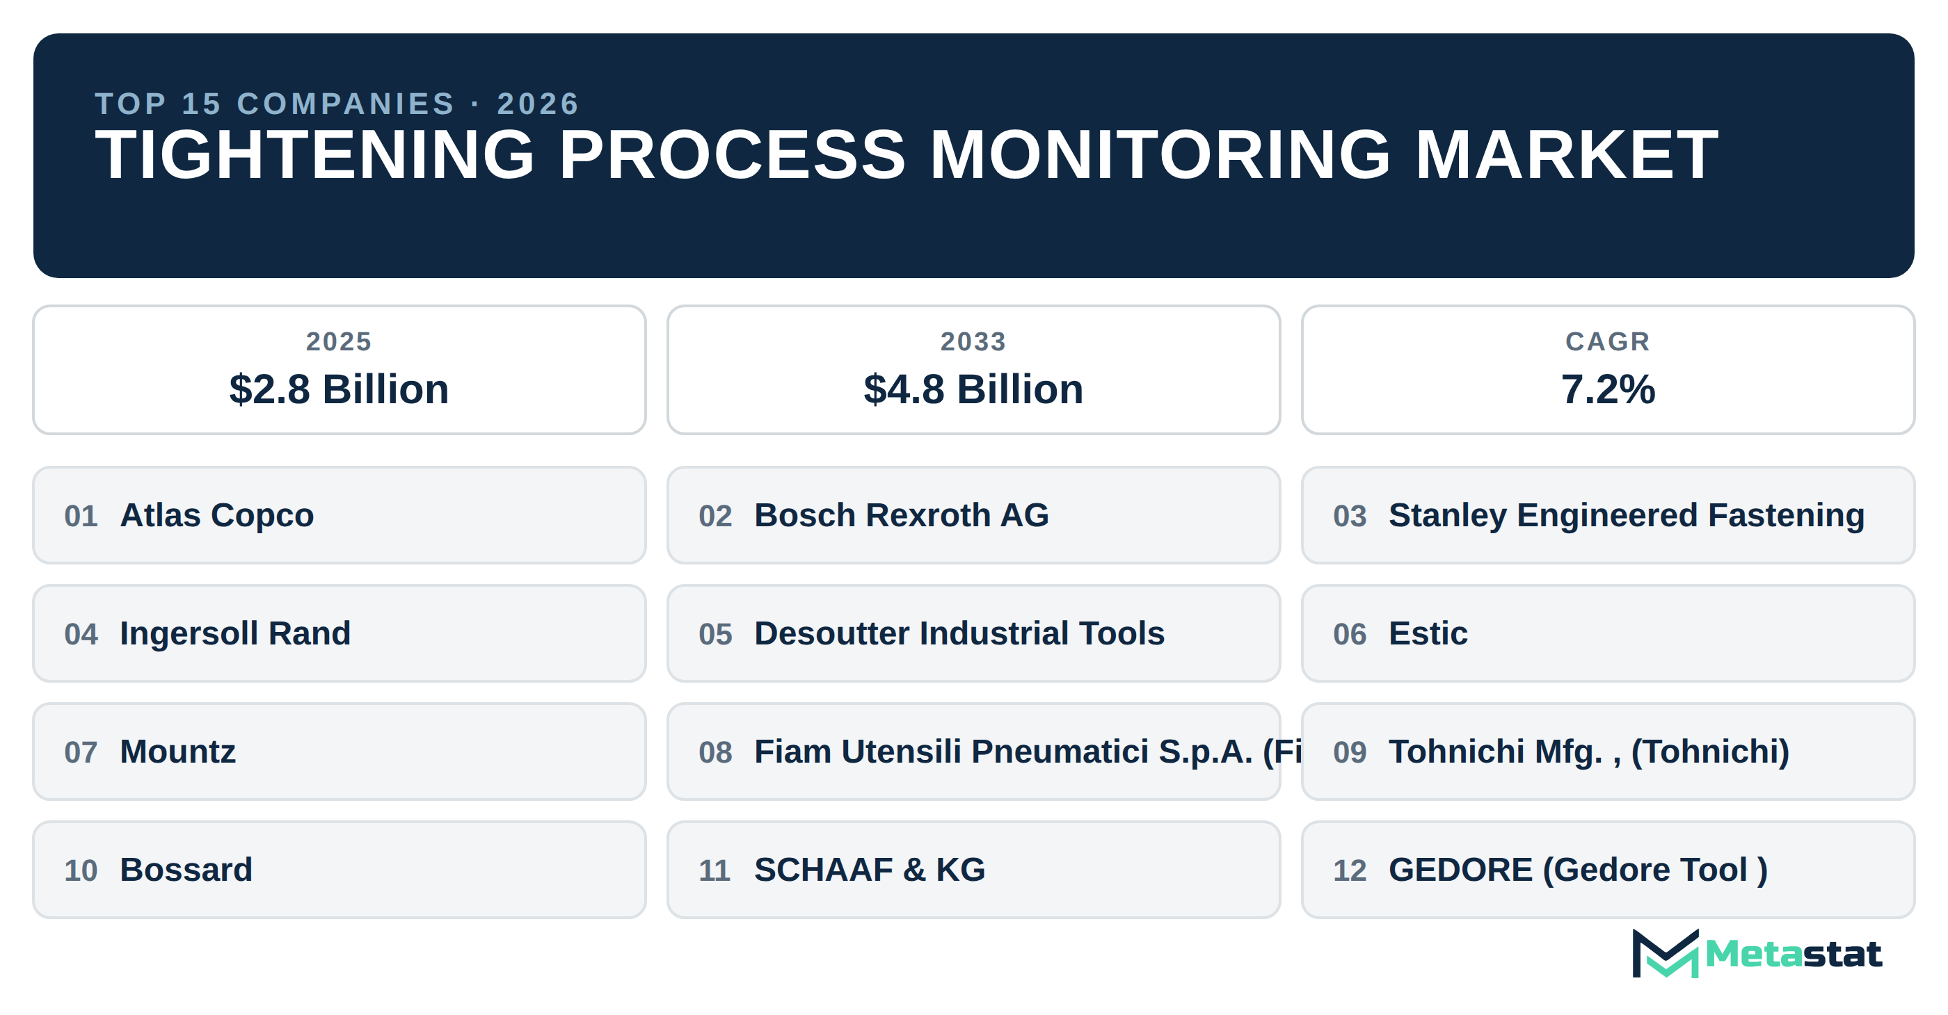Click the Top 15 Companies · 2026 subtitle
This screenshot has width=1948, height=1015.
pyautogui.click(x=337, y=104)
